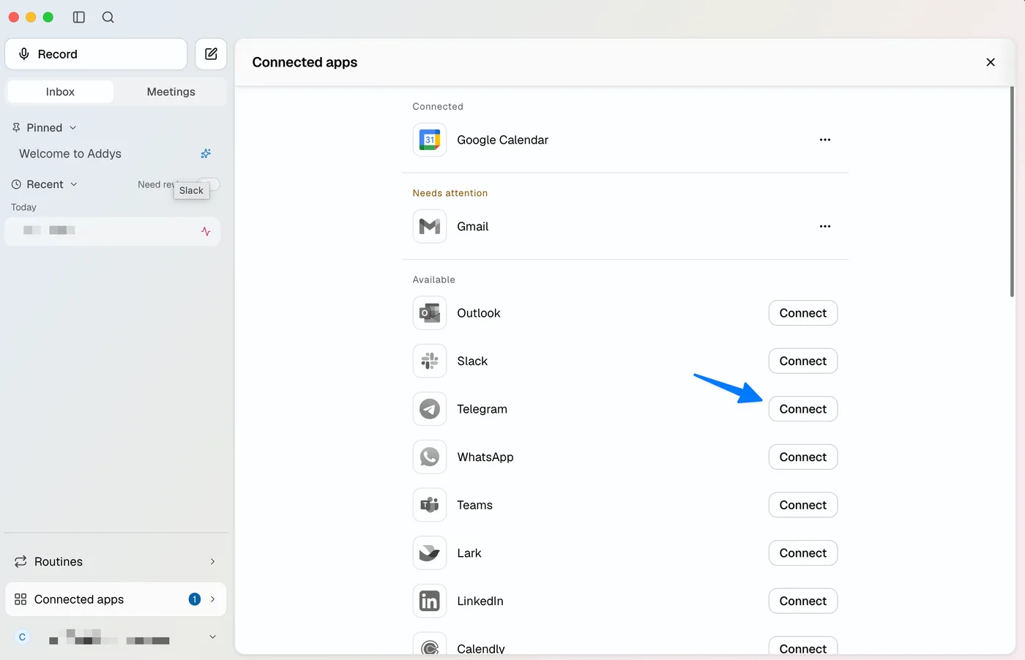Expand the account menu chevron
1025x660 pixels.
coord(212,637)
